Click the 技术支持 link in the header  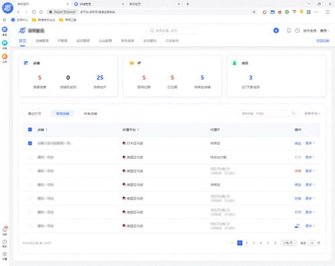coord(309,31)
